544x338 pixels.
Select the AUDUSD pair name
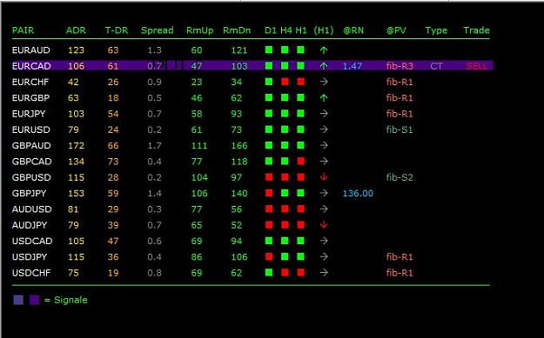31,209
